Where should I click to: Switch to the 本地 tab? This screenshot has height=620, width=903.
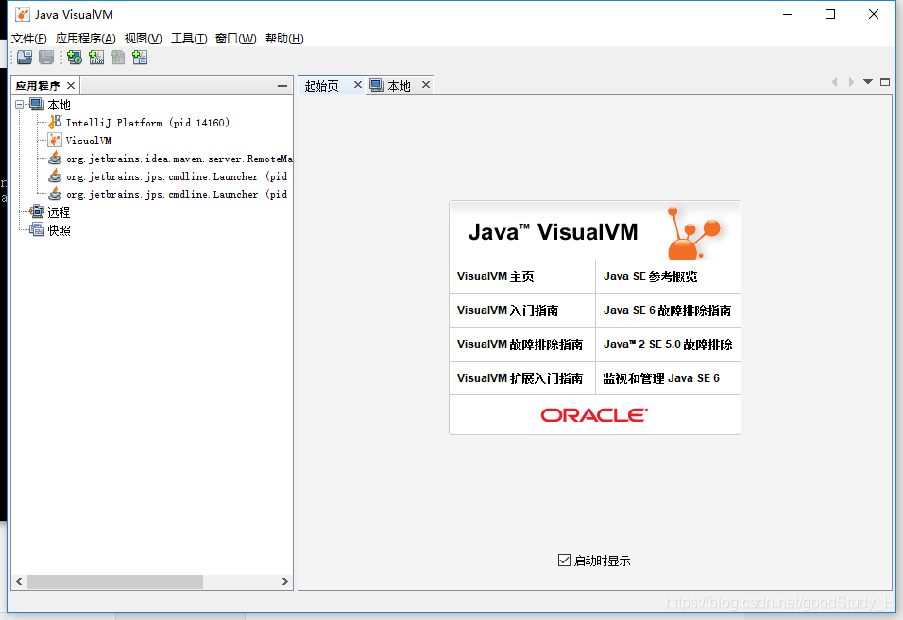pos(400,86)
